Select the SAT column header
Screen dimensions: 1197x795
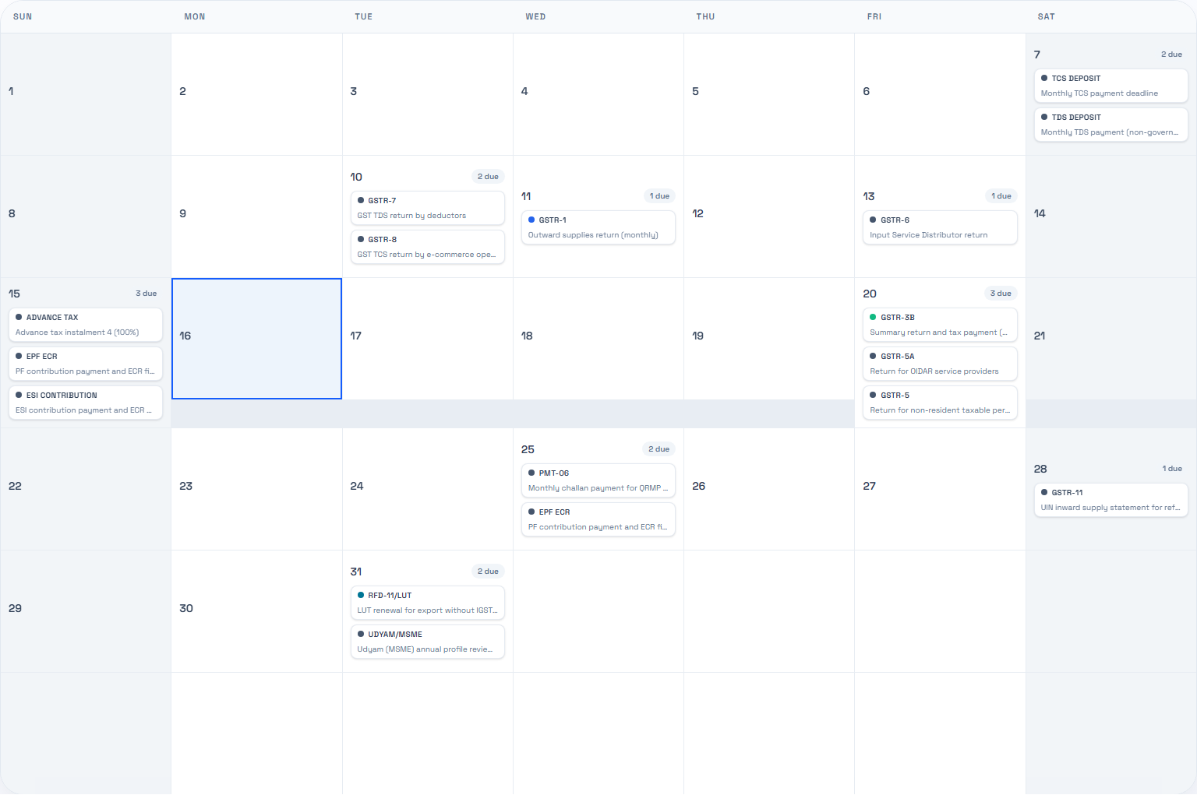1047,16
